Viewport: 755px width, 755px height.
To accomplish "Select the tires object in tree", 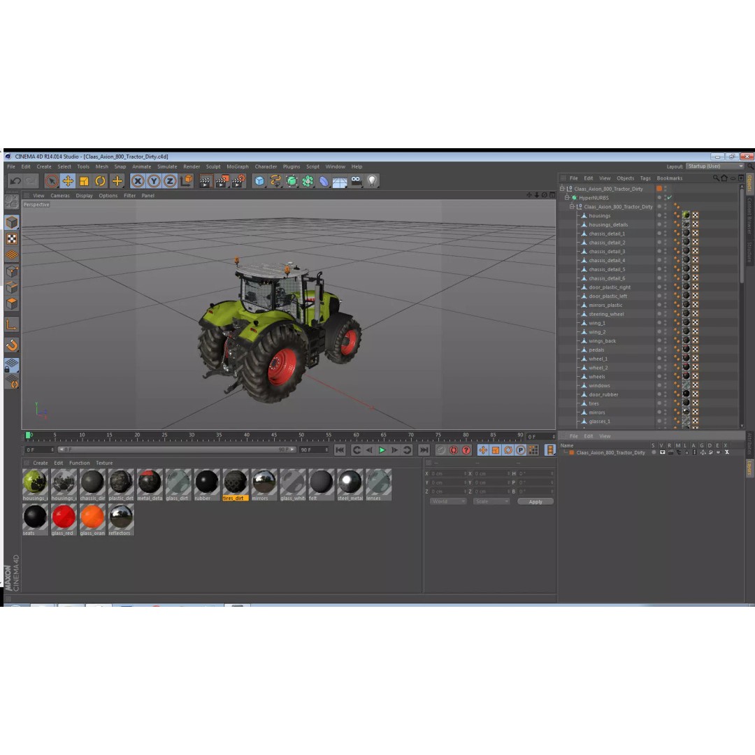I will [594, 403].
